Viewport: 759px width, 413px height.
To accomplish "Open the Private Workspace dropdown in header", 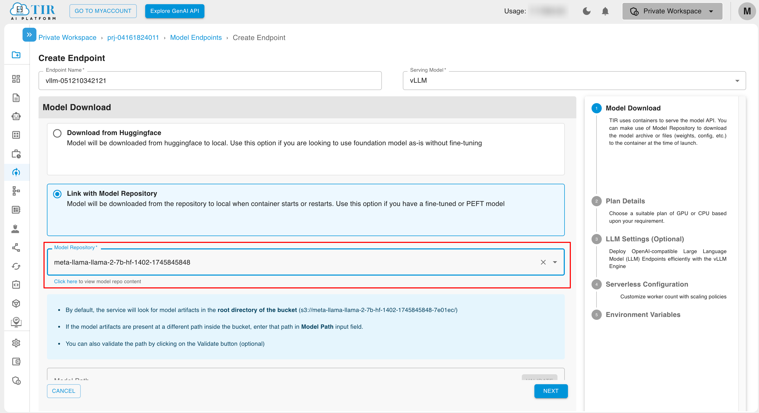I will click(672, 11).
